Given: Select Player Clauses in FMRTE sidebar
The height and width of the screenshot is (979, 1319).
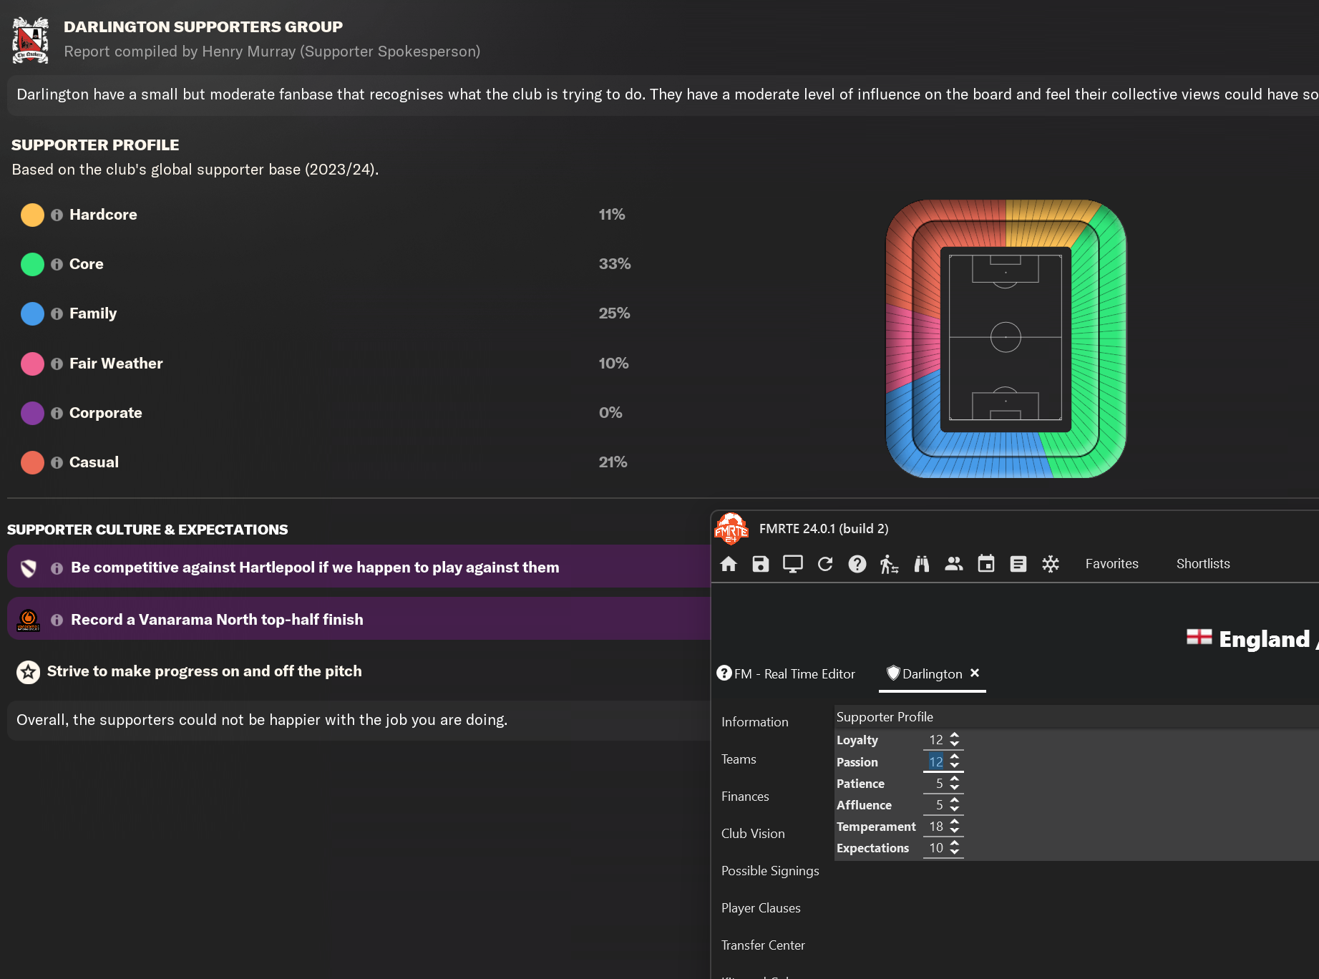Looking at the screenshot, I should point(761,908).
